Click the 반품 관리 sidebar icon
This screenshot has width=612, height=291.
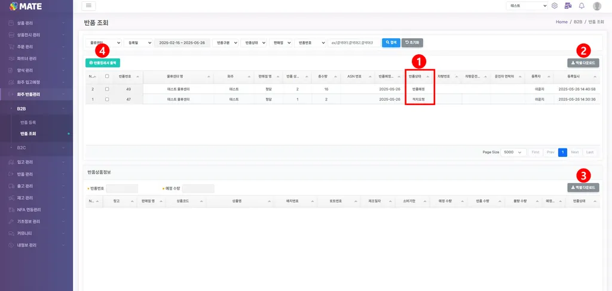click(12, 174)
